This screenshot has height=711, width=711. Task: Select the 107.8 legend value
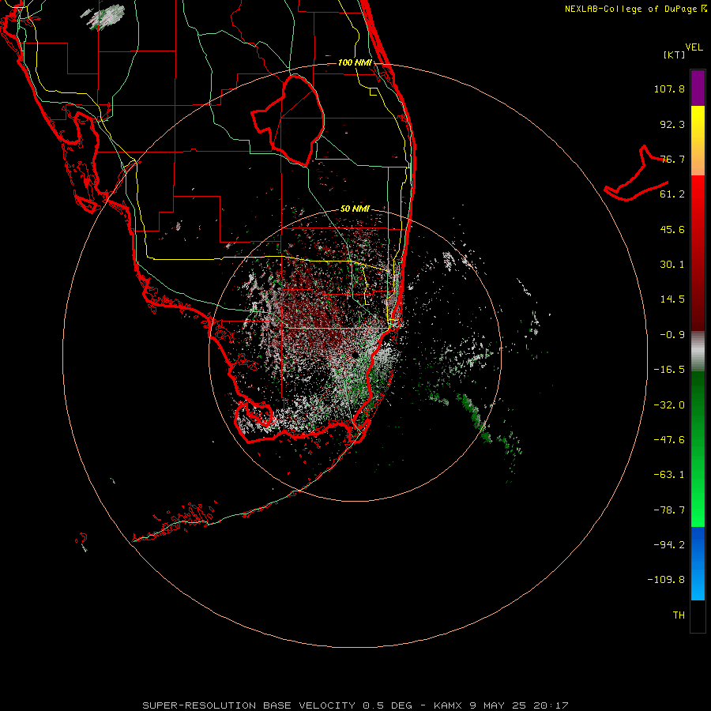coord(669,88)
